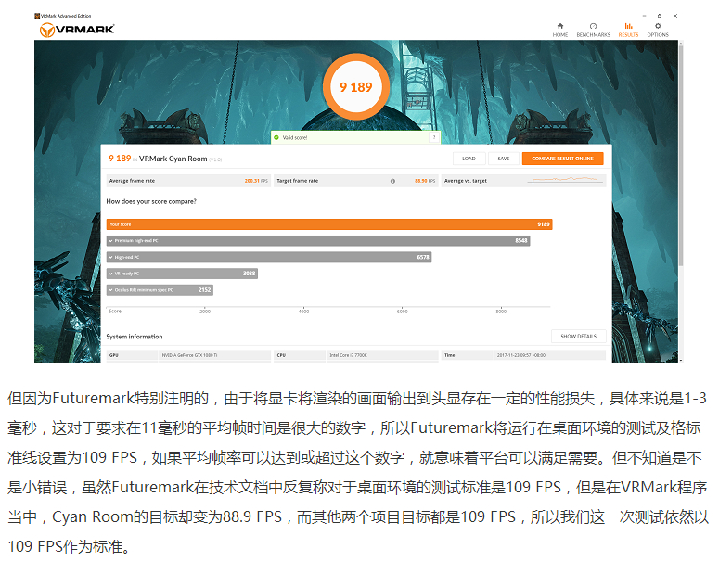Open the Benchmarks tab icon
Image resolution: width=719 pixels, height=561 pixels.
tap(593, 26)
